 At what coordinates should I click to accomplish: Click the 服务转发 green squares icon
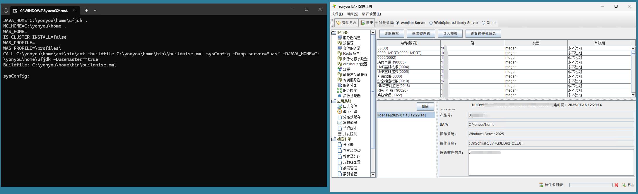(340, 90)
